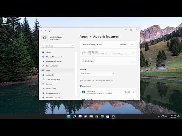This screenshot has height=136, width=182.
Task: Open the Sort by Name dropdown
Action: pyautogui.click(x=87, y=81)
